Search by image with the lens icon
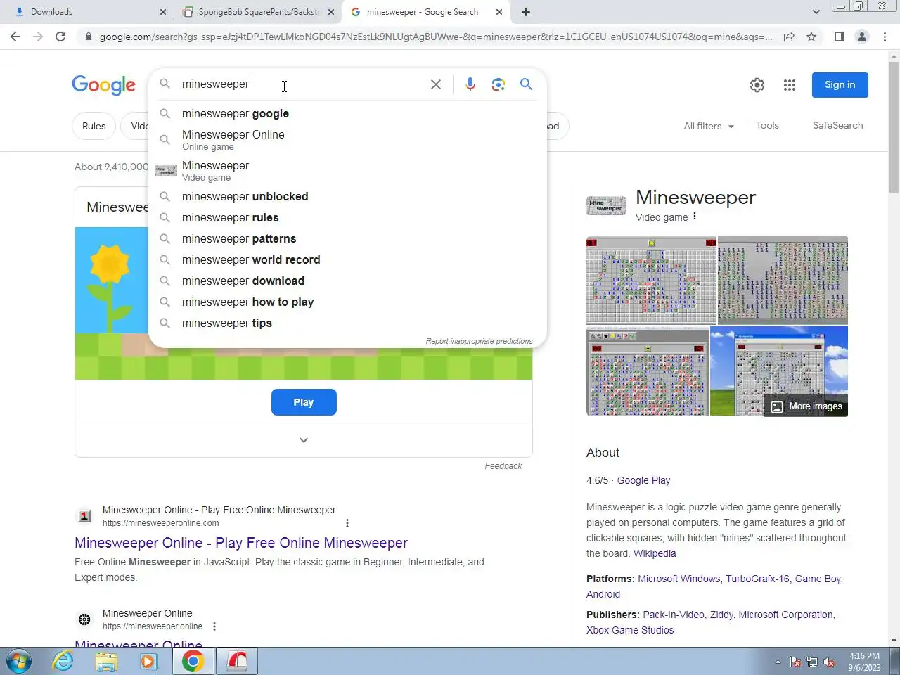Viewport: 900px width, 675px height. 499,84
